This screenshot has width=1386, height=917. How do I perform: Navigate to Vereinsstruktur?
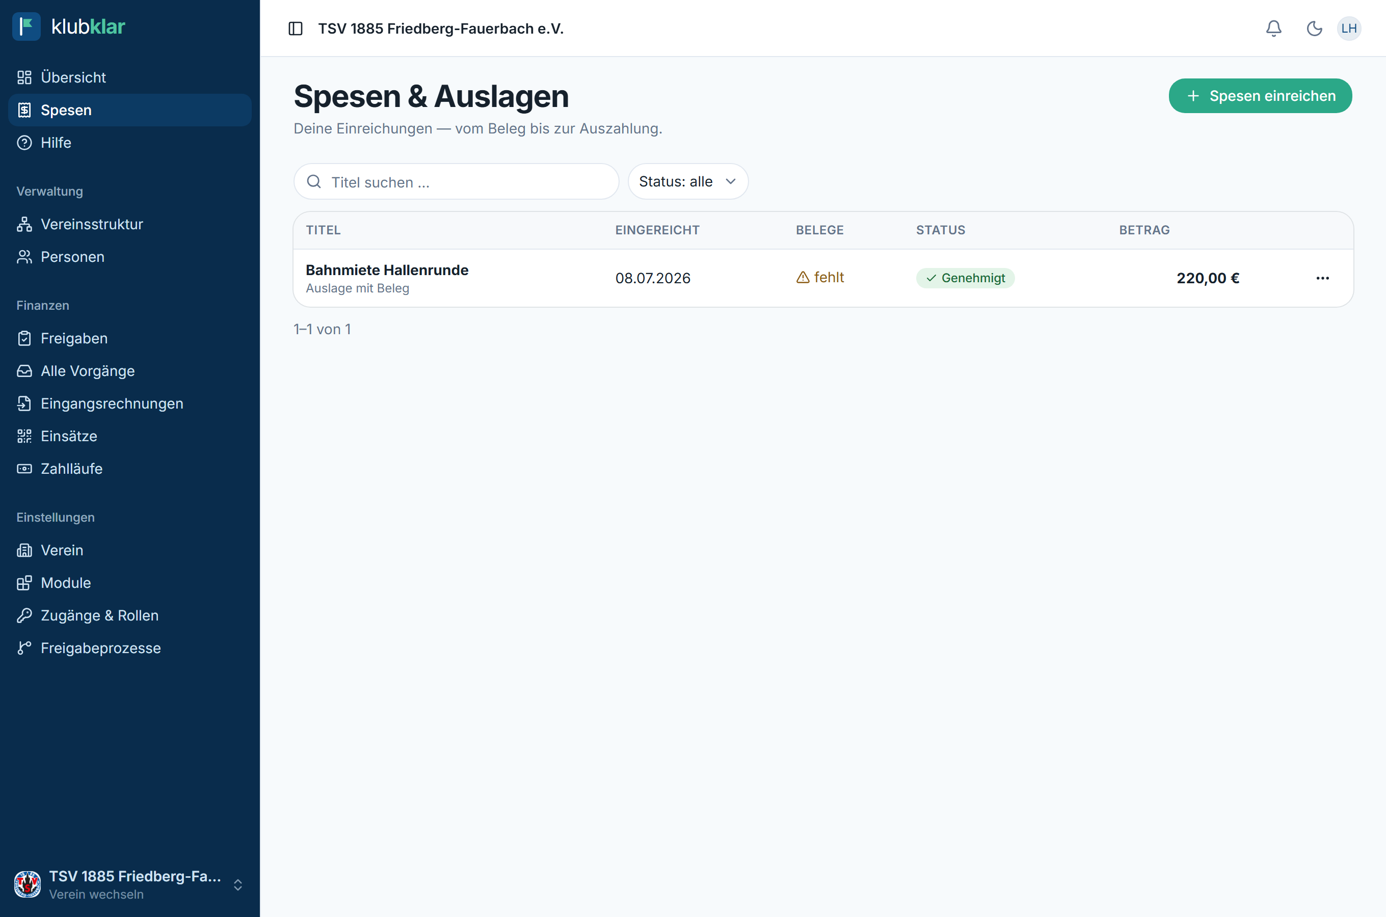click(x=130, y=224)
